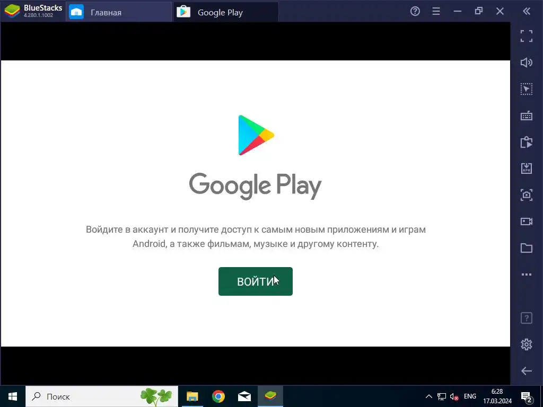Open File Explorer from the taskbar
Screen dimensions: 543x407
(192, 396)
